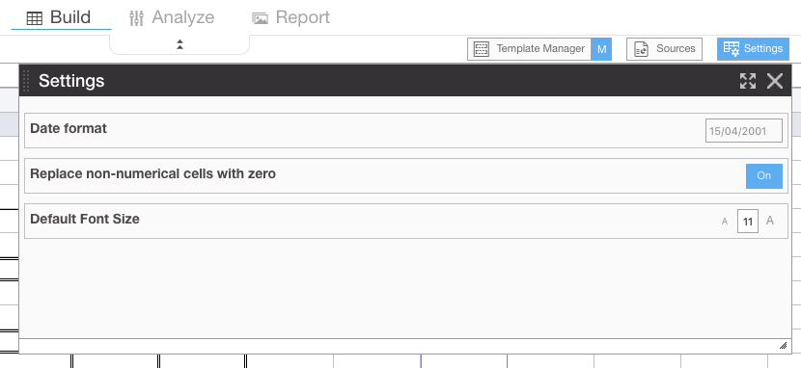Click the default font size value field
The image size is (801, 368).
tap(748, 222)
